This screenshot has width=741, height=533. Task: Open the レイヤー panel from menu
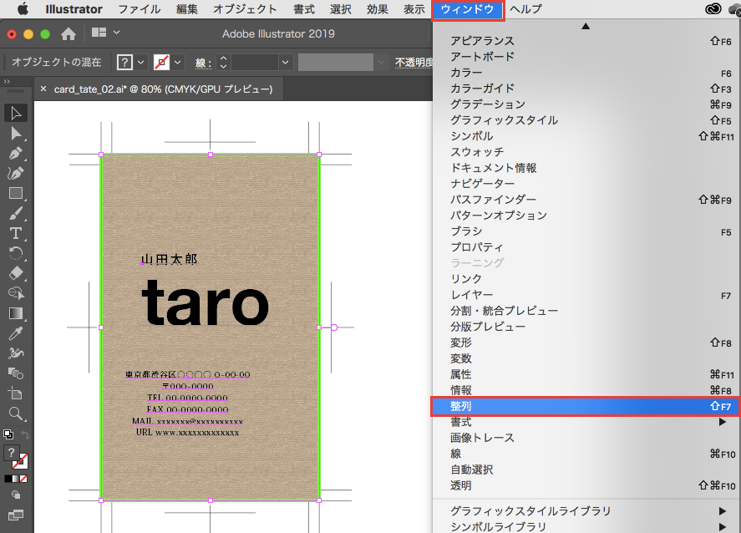pos(472,295)
